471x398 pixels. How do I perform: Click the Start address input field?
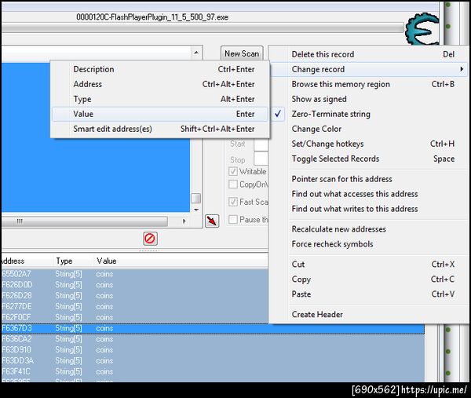(261, 144)
